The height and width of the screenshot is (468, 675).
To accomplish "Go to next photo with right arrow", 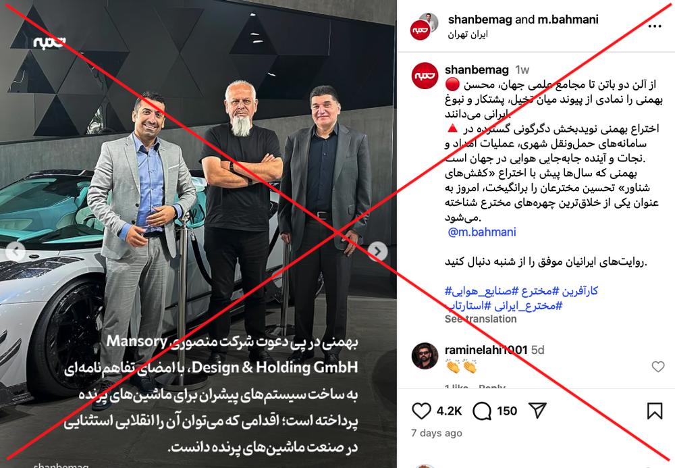I will click(377, 251).
